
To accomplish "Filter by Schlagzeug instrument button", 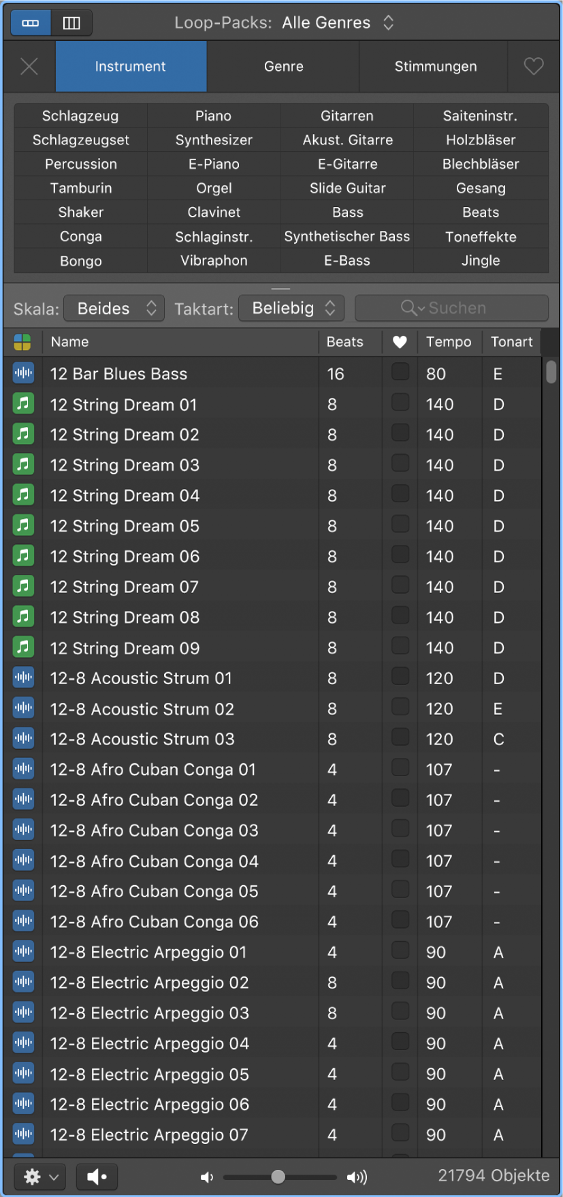I will coord(80,116).
